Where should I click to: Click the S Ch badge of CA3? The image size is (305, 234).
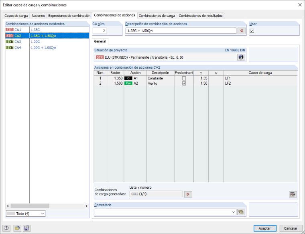click(9, 42)
